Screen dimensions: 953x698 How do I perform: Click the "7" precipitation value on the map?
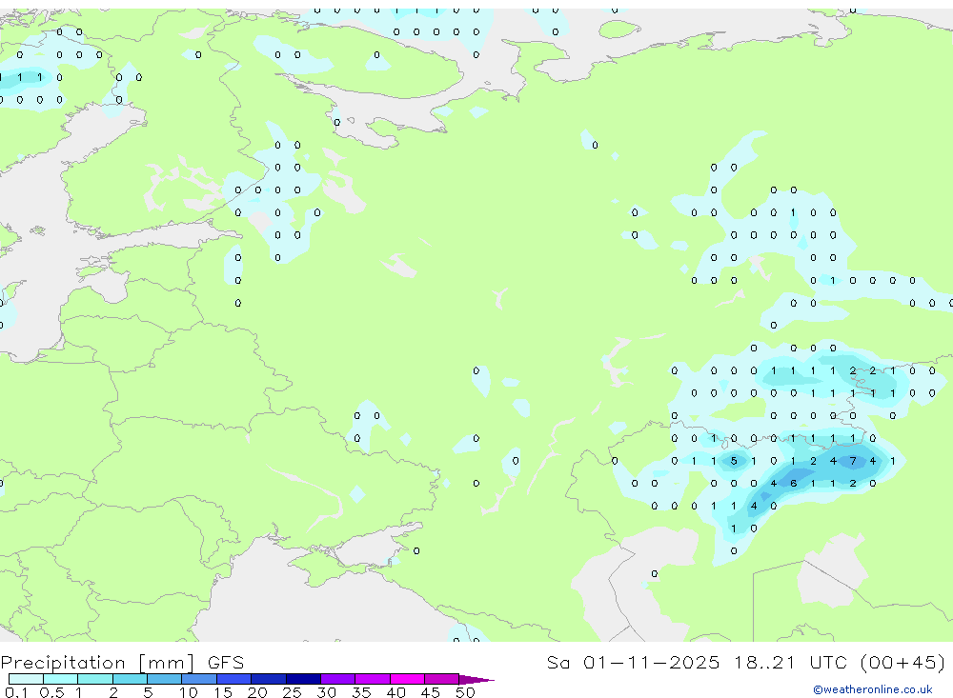[853, 461]
